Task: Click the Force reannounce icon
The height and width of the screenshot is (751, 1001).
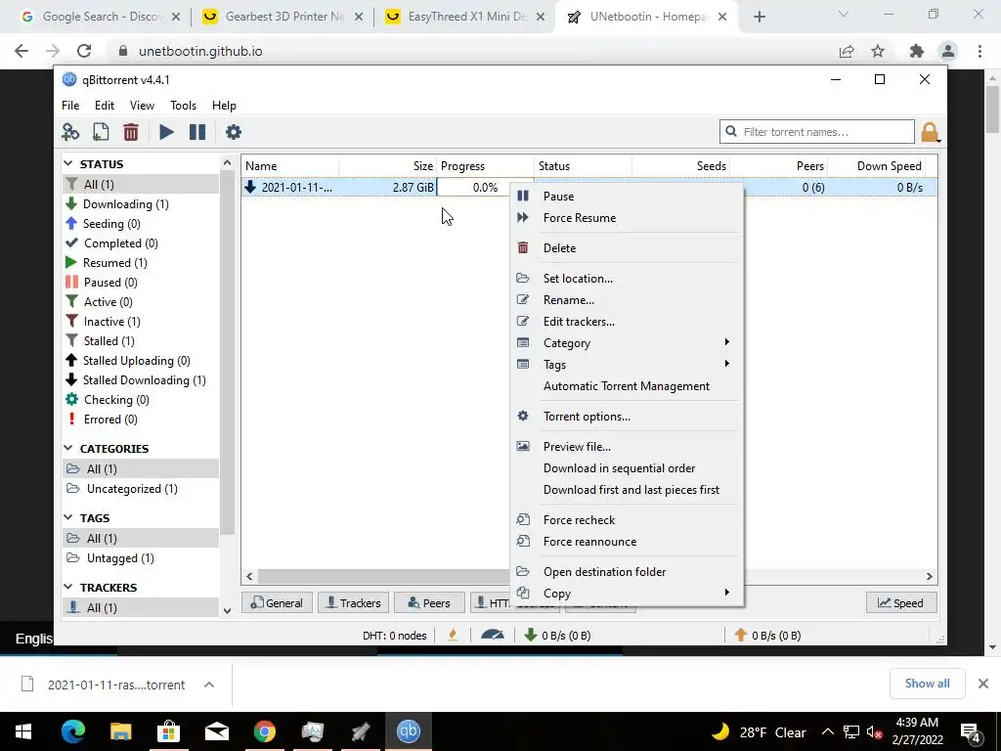Action: [x=523, y=541]
